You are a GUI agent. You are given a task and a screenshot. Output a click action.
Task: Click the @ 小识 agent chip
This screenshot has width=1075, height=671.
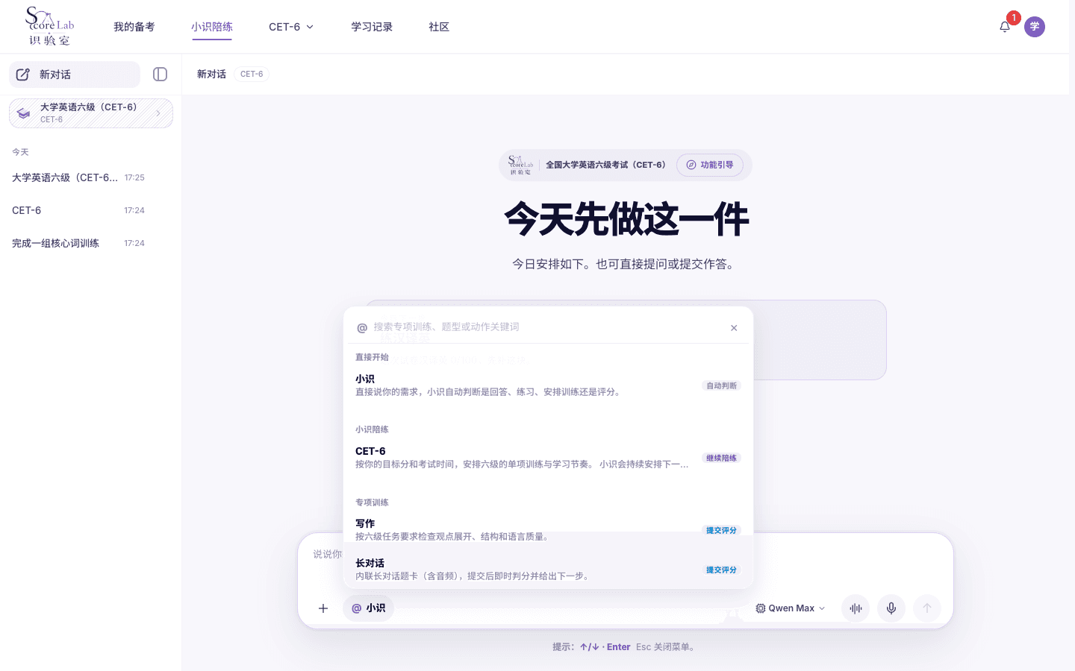pyautogui.click(x=369, y=608)
